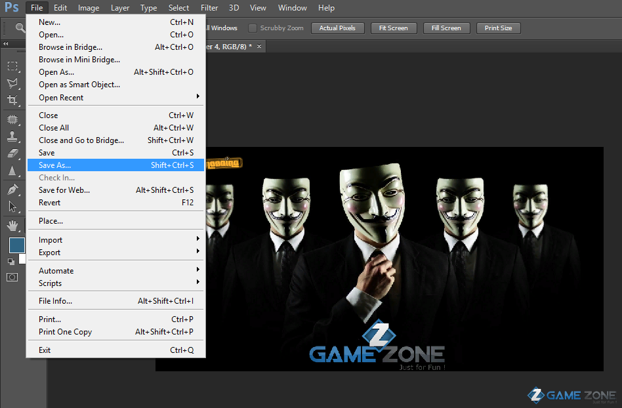Expand the Open Recent submenu
The image size is (622, 408).
point(116,98)
